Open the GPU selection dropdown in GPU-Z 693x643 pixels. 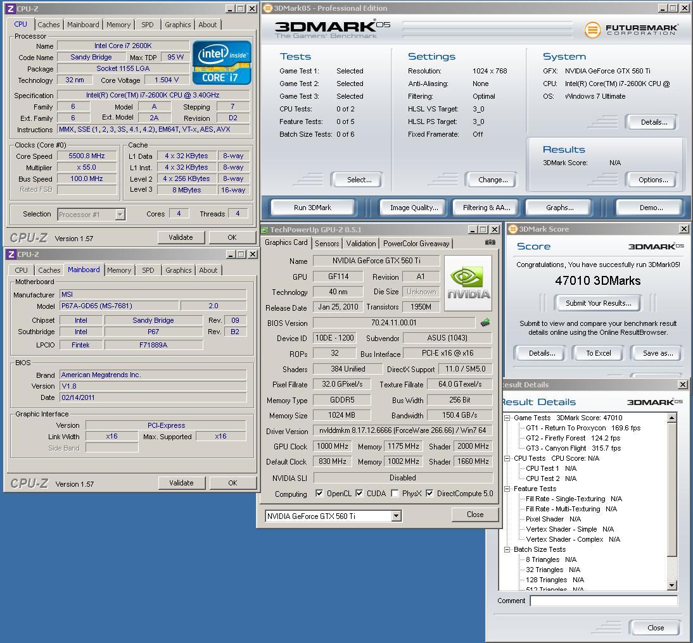click(x=396, y=516)
